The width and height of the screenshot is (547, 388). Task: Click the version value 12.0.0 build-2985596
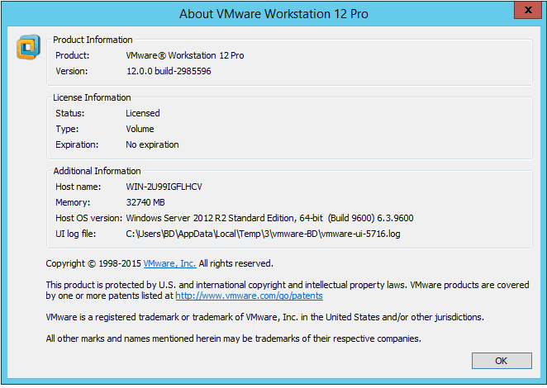(x=169, y=71)
